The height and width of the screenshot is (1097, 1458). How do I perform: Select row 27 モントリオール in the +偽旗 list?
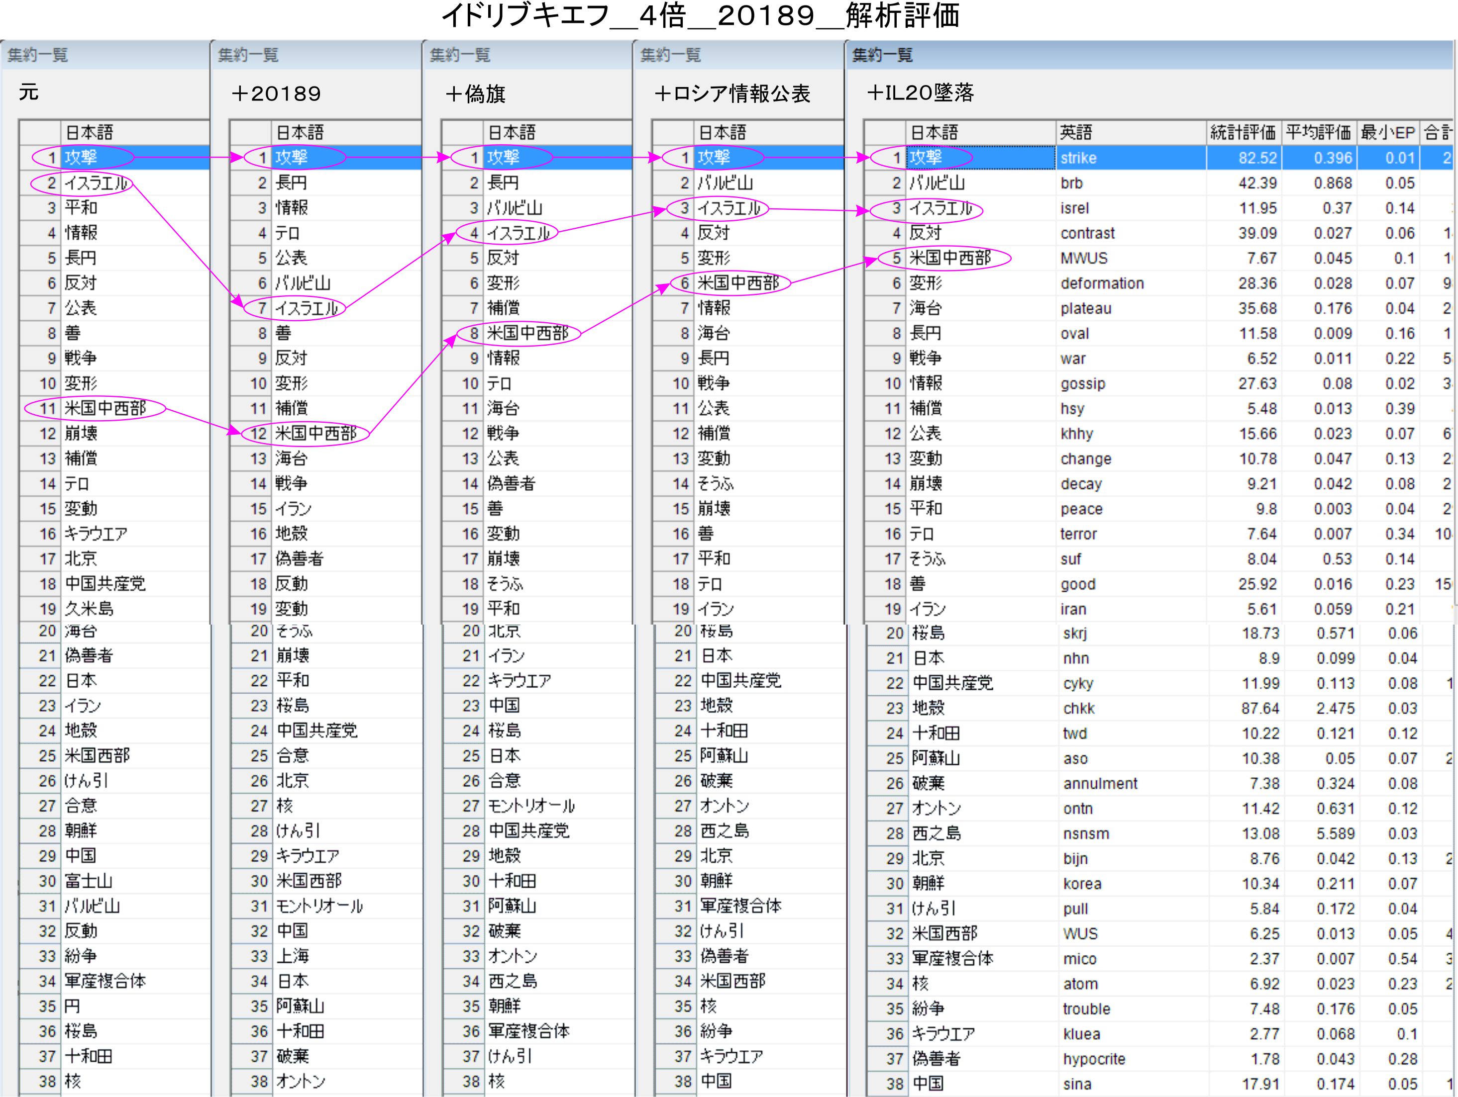coord(530,806)
